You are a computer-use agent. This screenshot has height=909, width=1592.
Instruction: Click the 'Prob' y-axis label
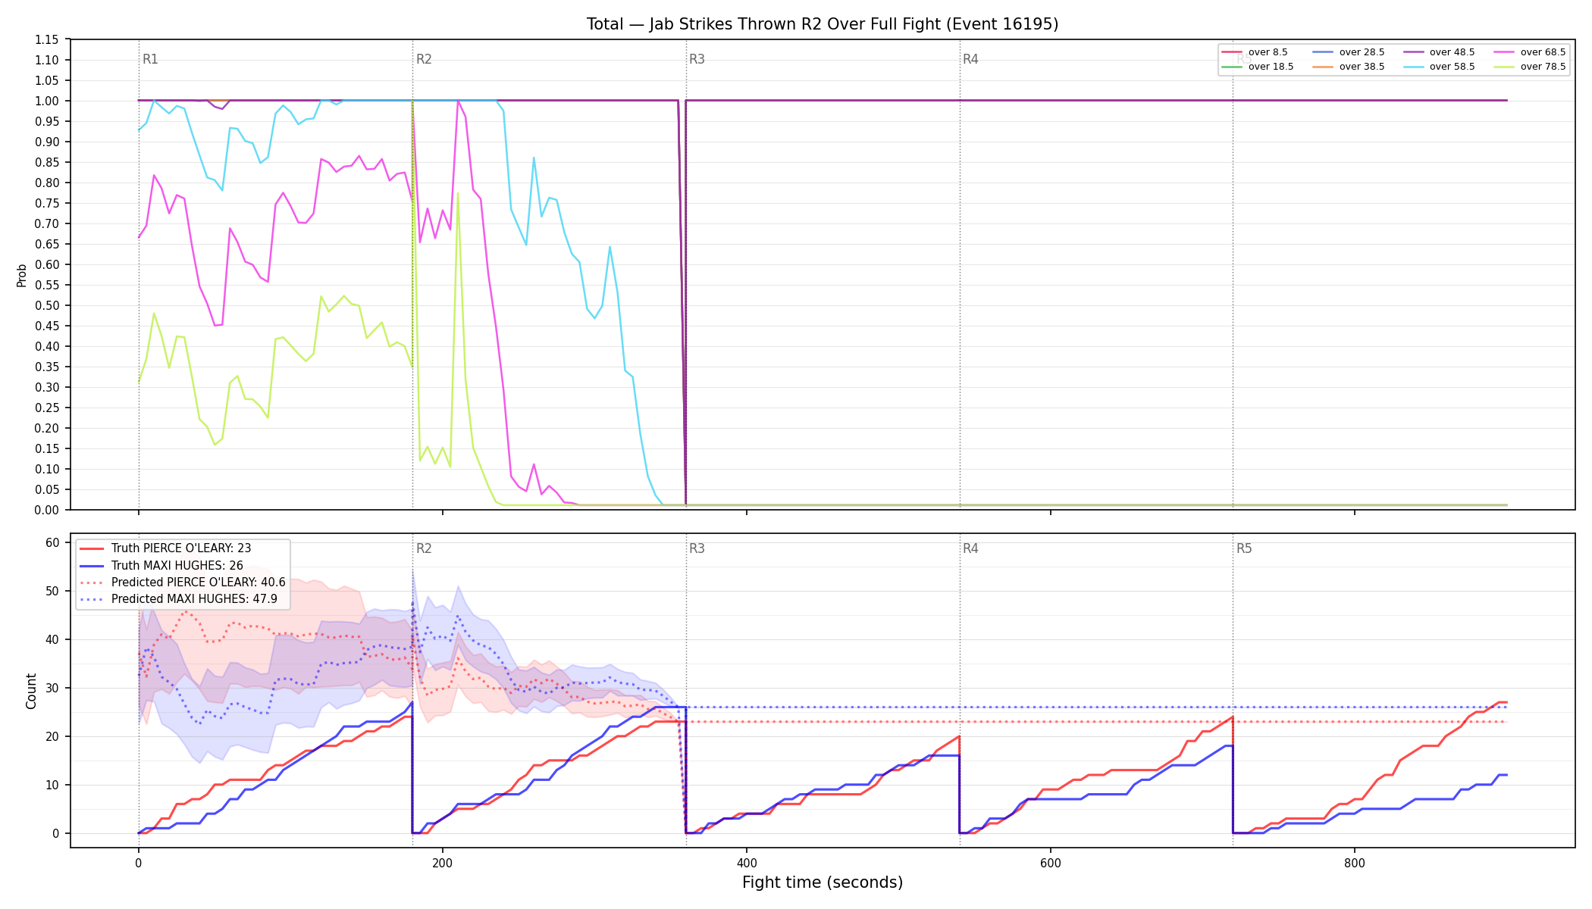point(21,275)
